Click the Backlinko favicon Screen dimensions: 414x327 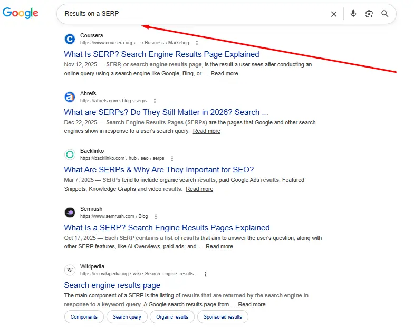70,155
